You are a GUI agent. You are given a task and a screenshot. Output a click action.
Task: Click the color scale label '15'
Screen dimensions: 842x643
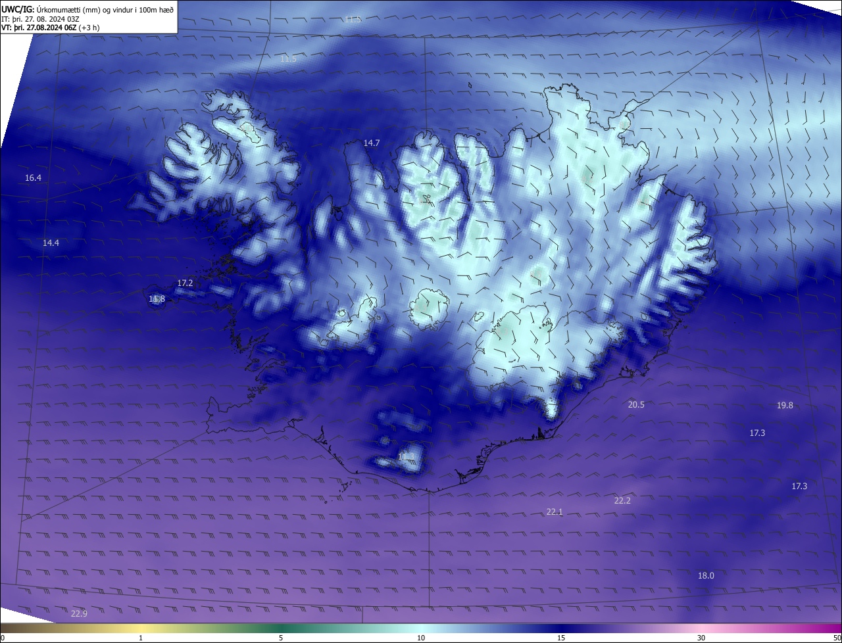561,638
